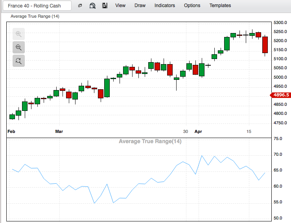Click the Average True Range (14) label

[35, 17]
